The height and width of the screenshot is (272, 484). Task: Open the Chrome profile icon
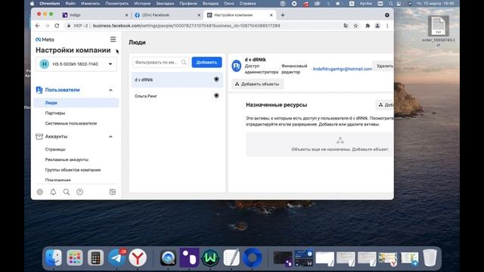click(377, 26)
